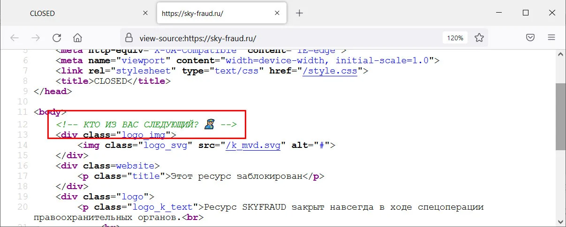This screenshot has width=566, height=227.
Task: Show site security info via lock icon
Action: (129, 38)
